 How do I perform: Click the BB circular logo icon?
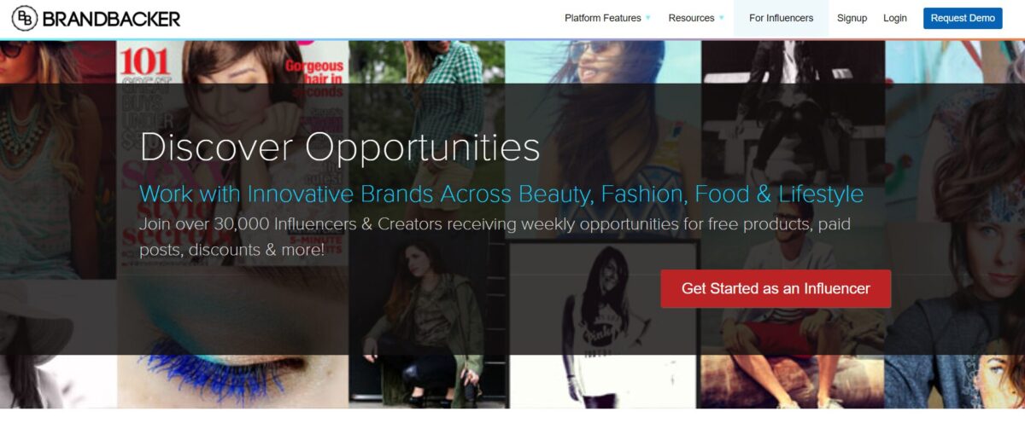click(24, 18)
